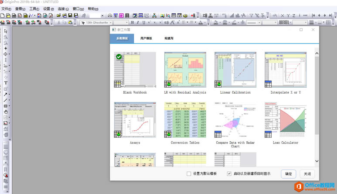Switch to the User Templates tab
This screenshot has width=337, height=194.
coord(146,38)
